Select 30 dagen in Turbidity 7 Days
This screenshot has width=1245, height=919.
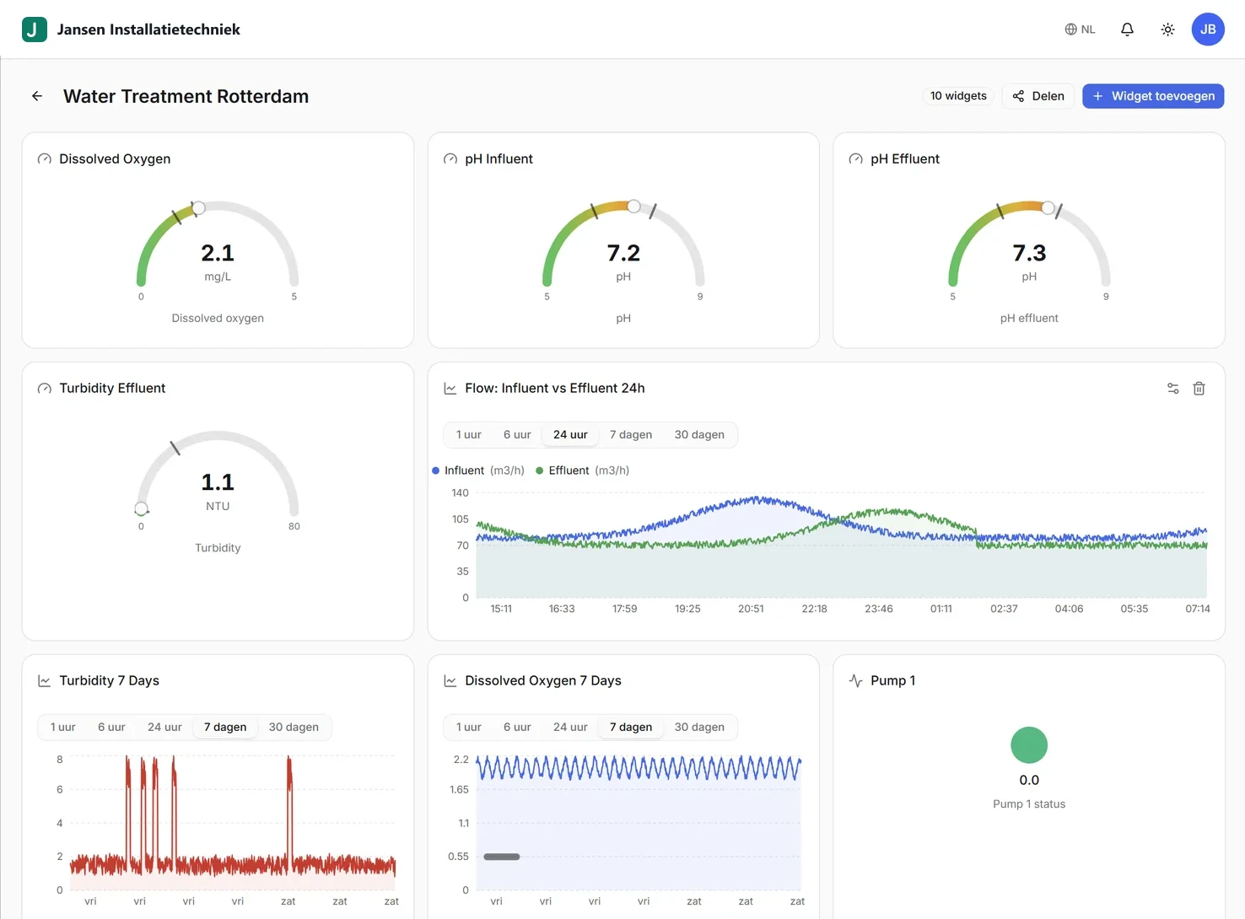click(x=294, y=728)
